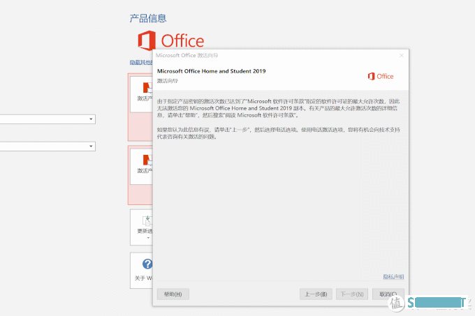Click the 产品信息 page heading
The image size is (475, 316).
coord(148,18)
